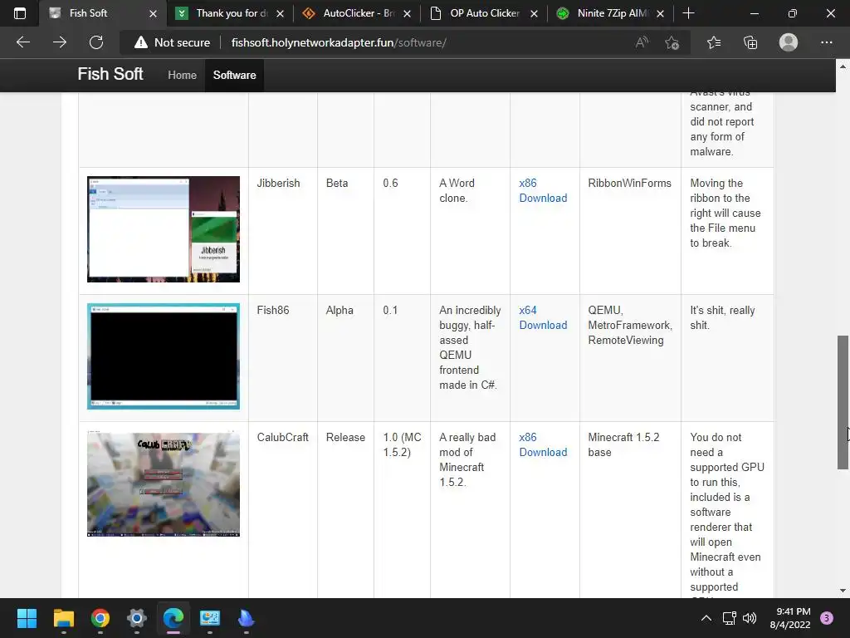Click the CalubCraft x86 Download link
This screenshot has height=638, width=850.
543,444
